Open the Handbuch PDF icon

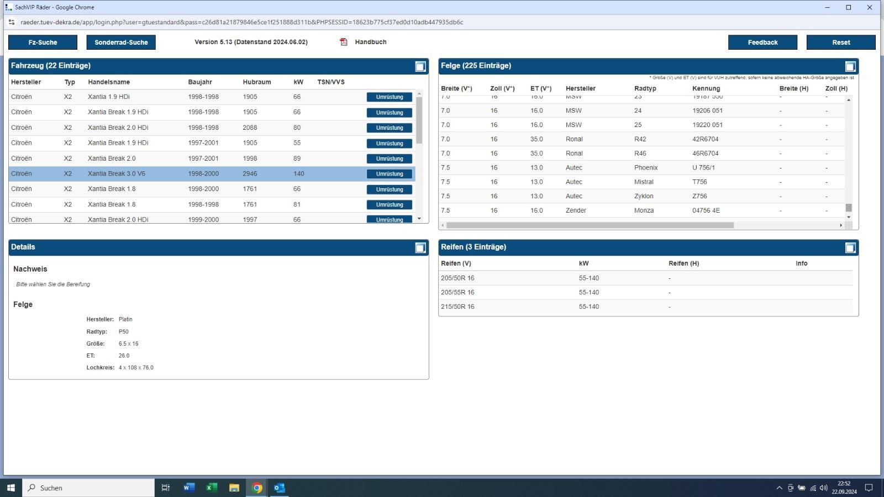click(x=344, y=42)
